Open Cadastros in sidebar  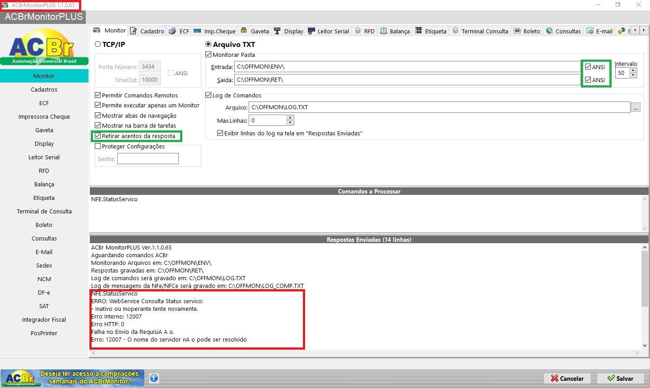(44, 89)
